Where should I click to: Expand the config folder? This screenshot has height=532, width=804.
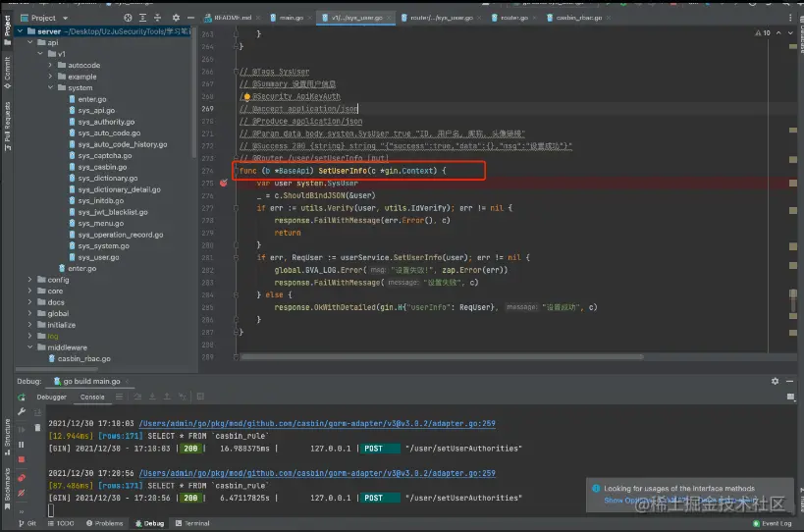click(29, 280)
